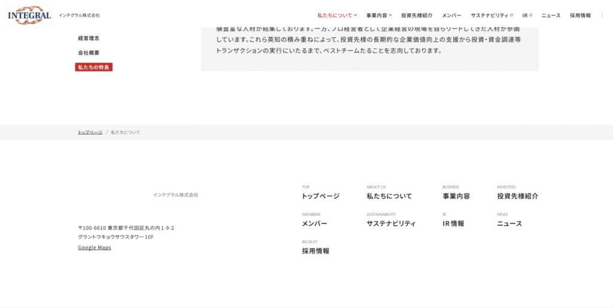
Task: Open メンバー in top navigation
Action: click(x=451, y=16)
